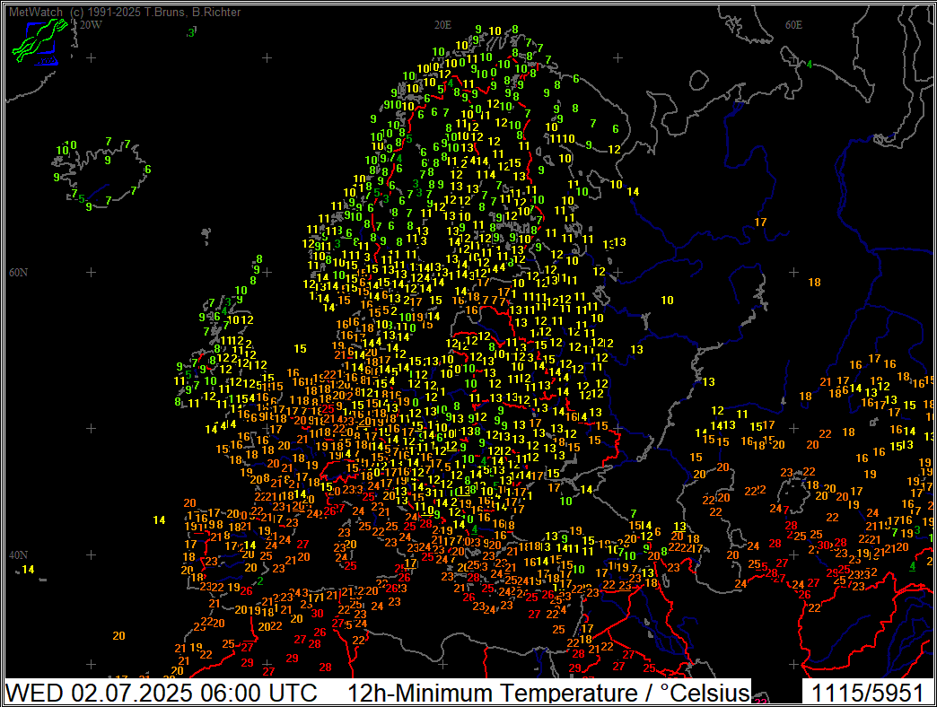
Task: Click the '60E' longitude label
Action: pyautogui.click(x=793, y=25)
